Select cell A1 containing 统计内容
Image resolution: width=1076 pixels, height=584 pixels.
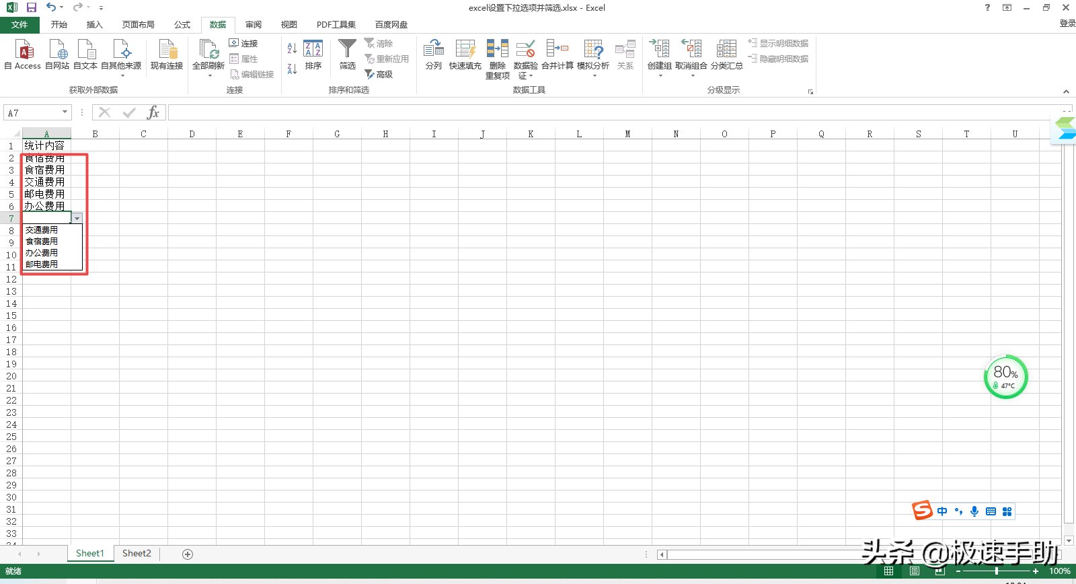point(46,145)
